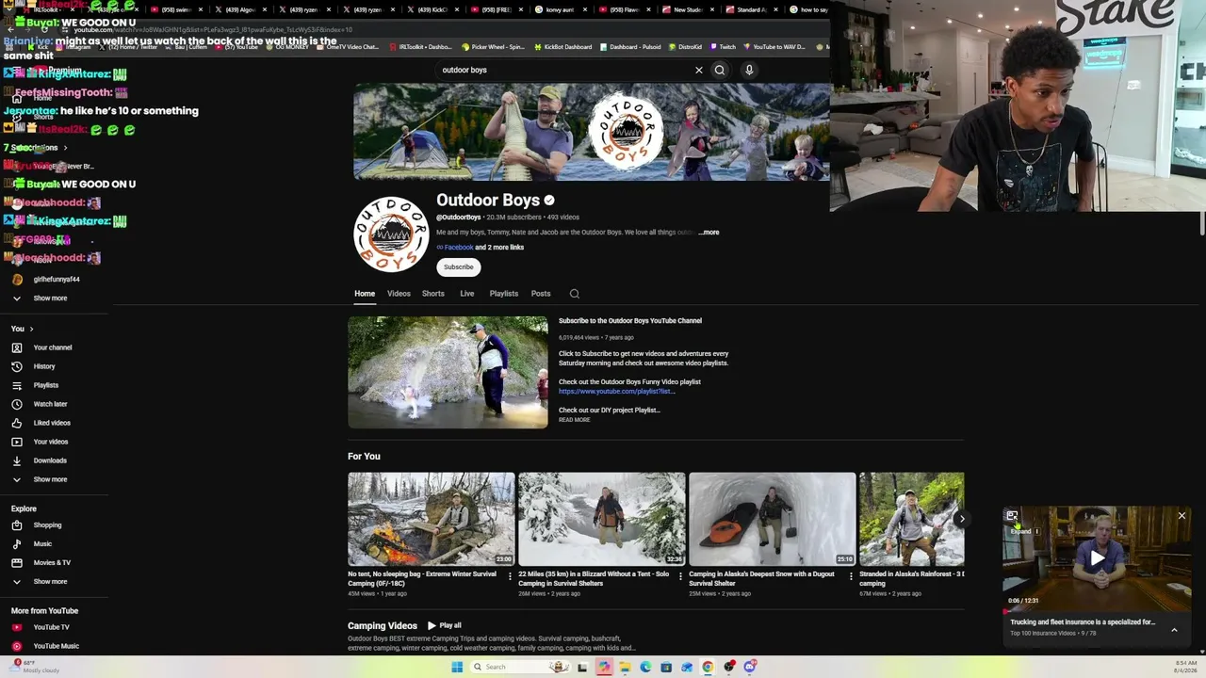The width and height of the screenshot is (1206, 678).
Task: Open options for the Alaska's Deepest Snow video
Action: [x=851, y=576]
